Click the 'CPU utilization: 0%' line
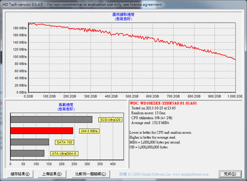The width and height of the screenshot is (247, 181). (152, 118)
